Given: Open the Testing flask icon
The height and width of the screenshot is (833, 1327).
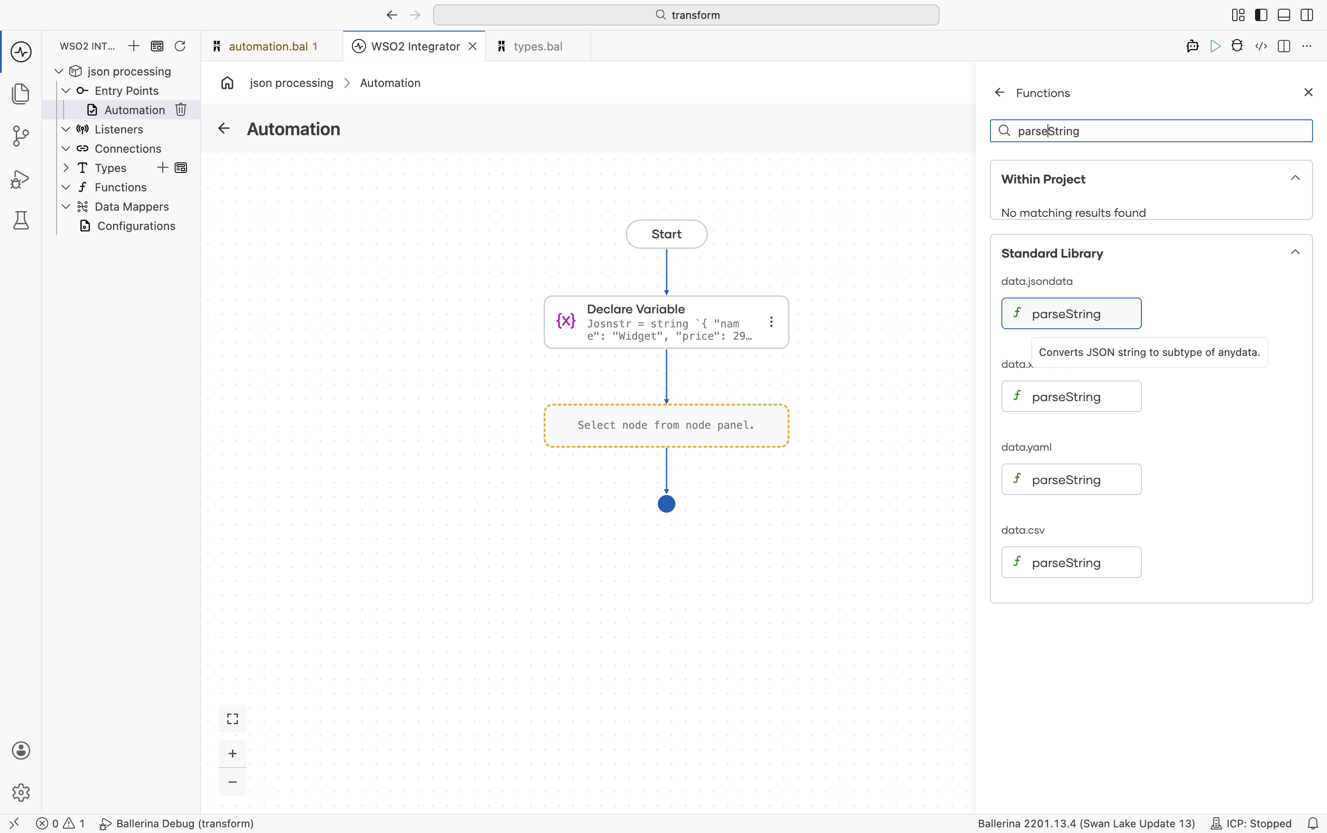Looking at the screenshot, I should pos(21,220).
